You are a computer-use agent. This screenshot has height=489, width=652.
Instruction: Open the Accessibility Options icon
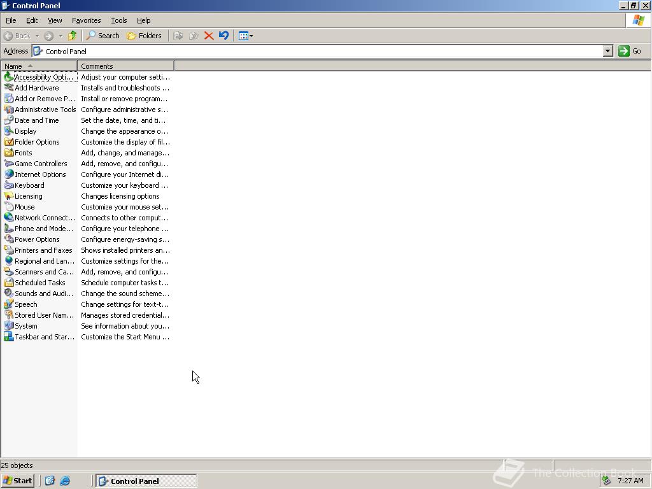coord(9,76)
